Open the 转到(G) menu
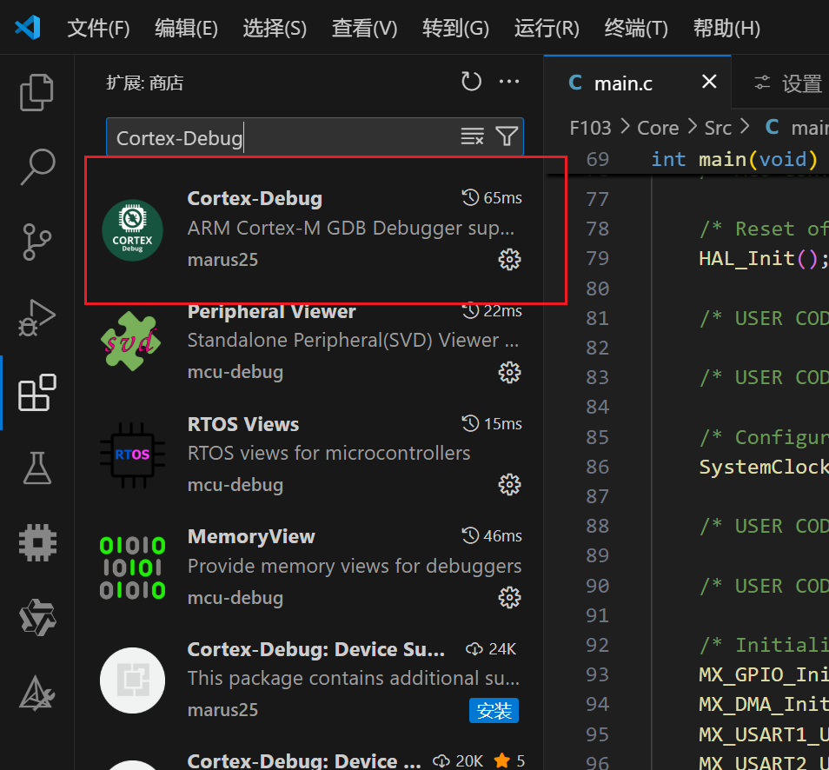Viewport: 829px width, 770px height. (455, 28)
